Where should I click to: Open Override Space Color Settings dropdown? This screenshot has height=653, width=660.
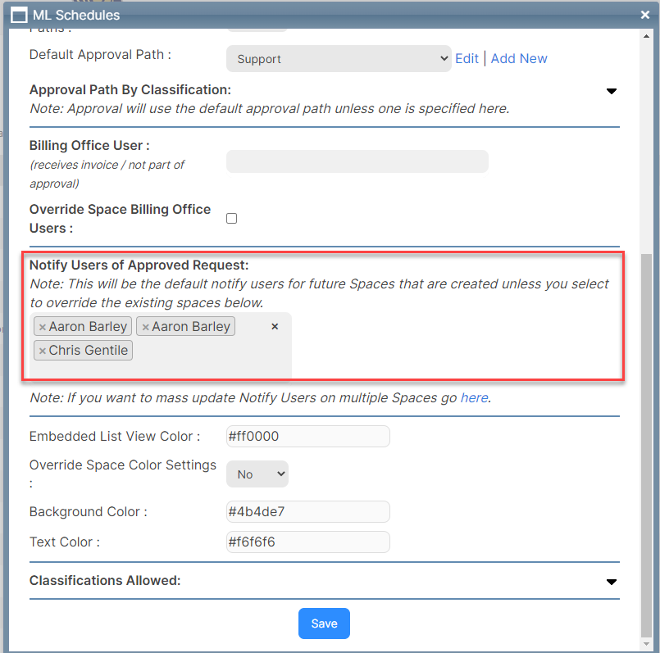click(257, 474)
